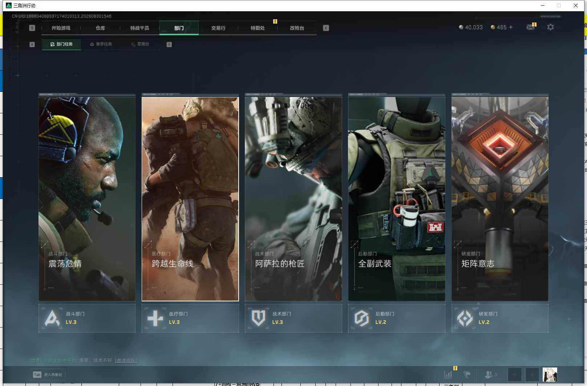Go to the 改枪台 tab
Screen dimensions: 587x386
click(x=297, y=28)
